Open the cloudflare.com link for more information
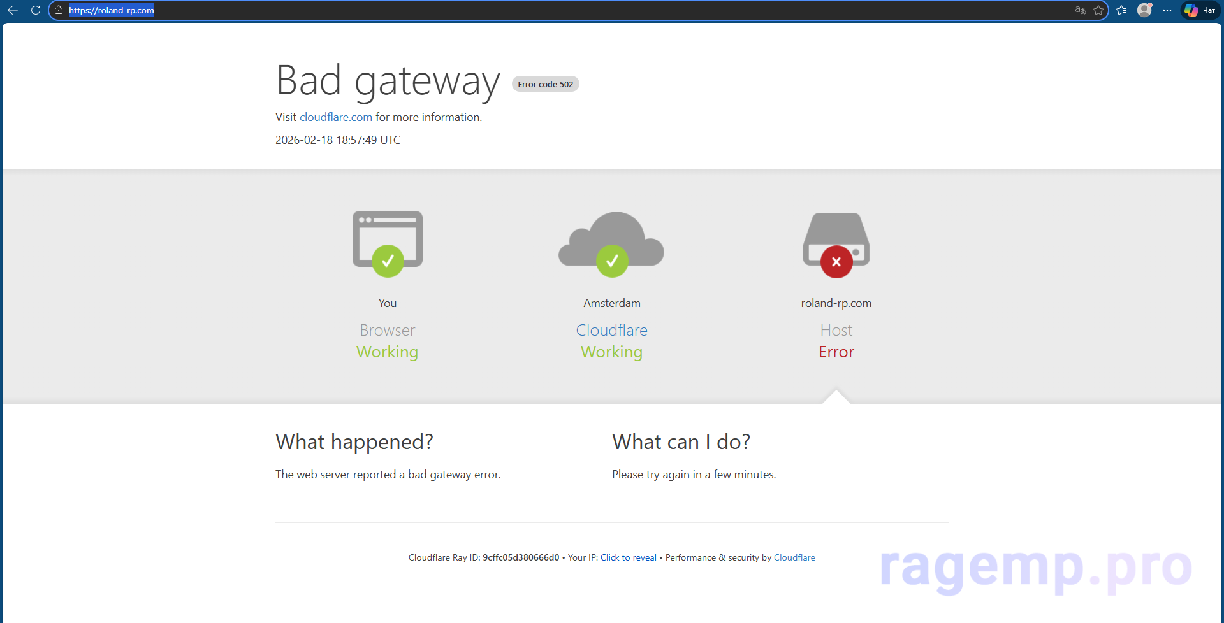 335,117
